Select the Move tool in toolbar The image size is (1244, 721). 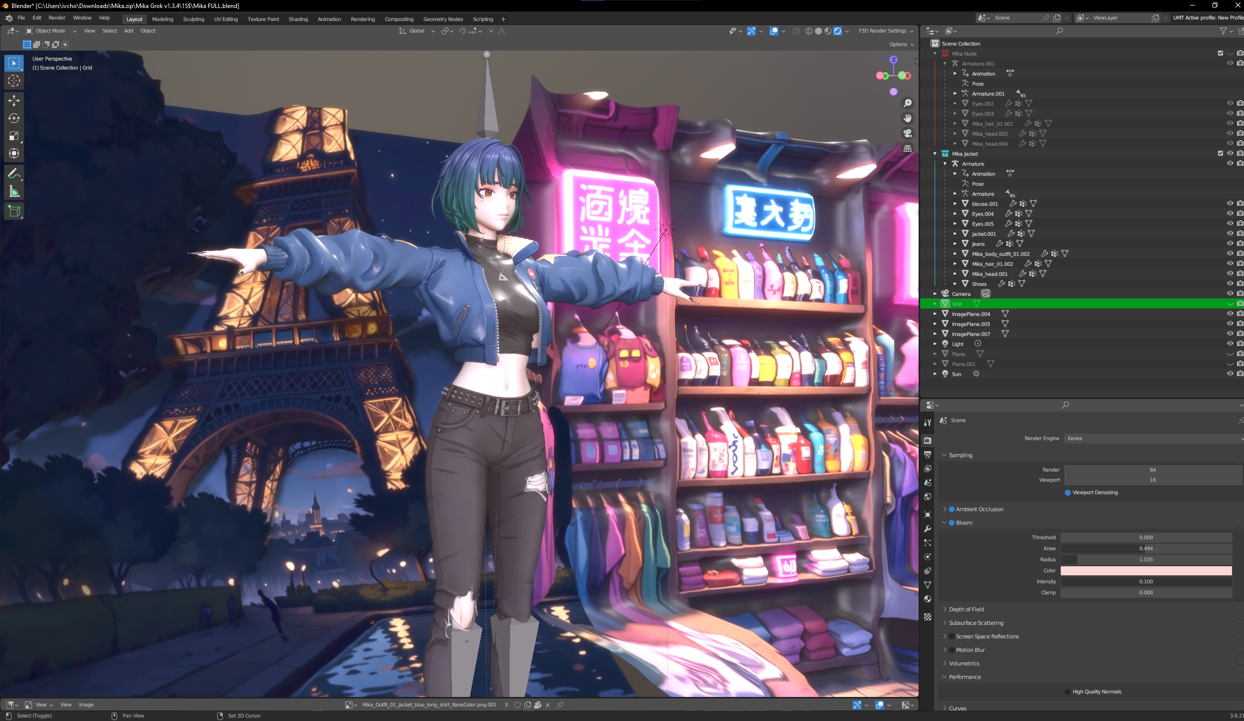(14, 101)
